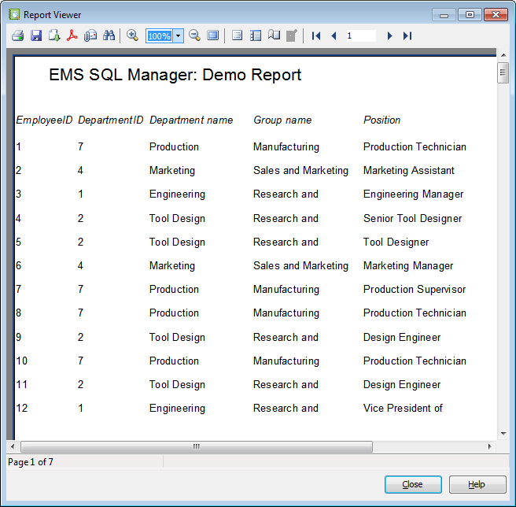Click the Zoom in magnifier
Screen dimensions: 516x507
(x=132, y=35)
